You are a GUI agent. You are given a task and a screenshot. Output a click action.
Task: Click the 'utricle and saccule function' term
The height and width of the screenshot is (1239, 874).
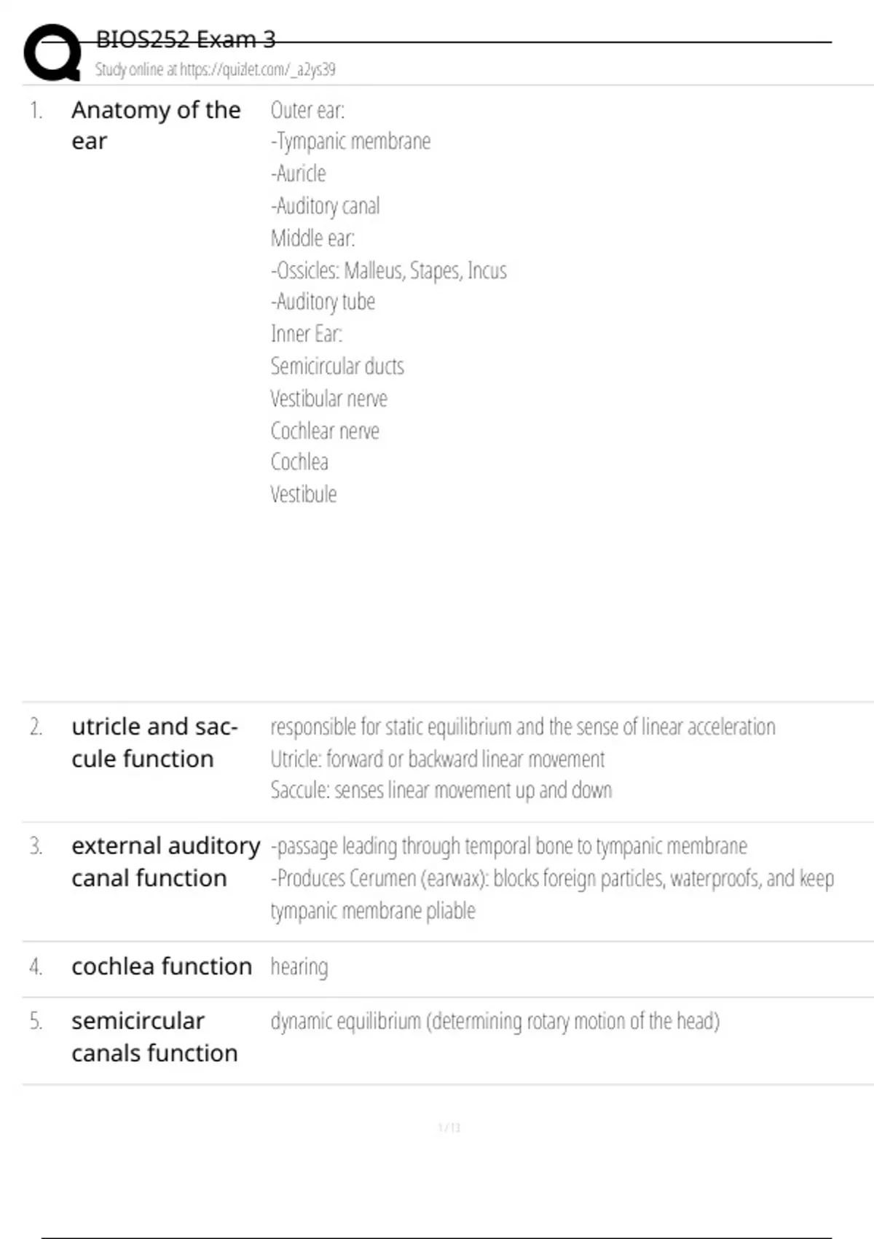point(154,743)
